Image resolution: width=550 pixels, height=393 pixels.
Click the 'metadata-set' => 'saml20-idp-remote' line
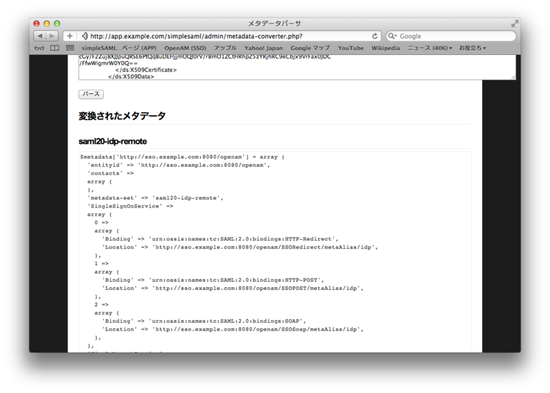pos(155,198)
